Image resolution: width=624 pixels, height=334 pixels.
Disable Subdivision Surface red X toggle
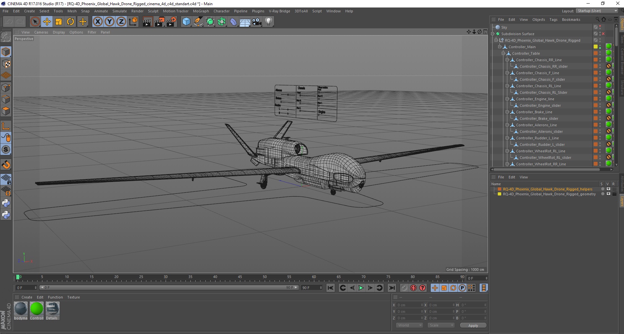point(603,34)
